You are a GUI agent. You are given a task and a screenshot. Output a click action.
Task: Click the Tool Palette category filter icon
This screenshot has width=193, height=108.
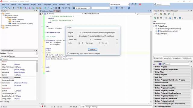[160, 64]
